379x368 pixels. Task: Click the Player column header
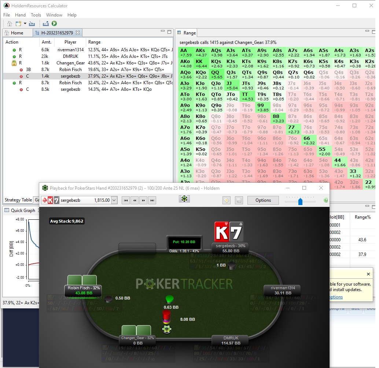[70, 42]
